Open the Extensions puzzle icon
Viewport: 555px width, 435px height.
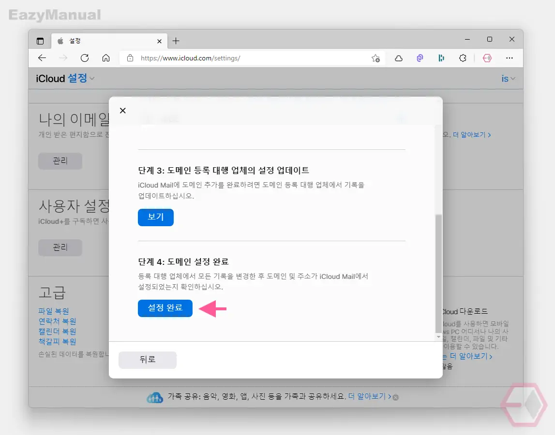463,58
